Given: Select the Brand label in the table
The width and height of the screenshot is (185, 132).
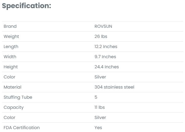Looking at the screenshot, I should coord(10,26).
